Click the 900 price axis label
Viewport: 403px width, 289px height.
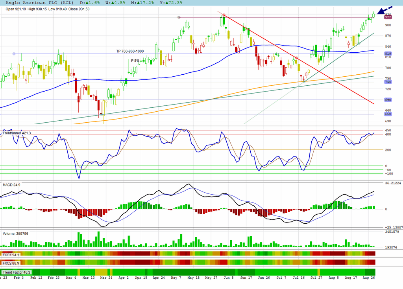[388, 25]
